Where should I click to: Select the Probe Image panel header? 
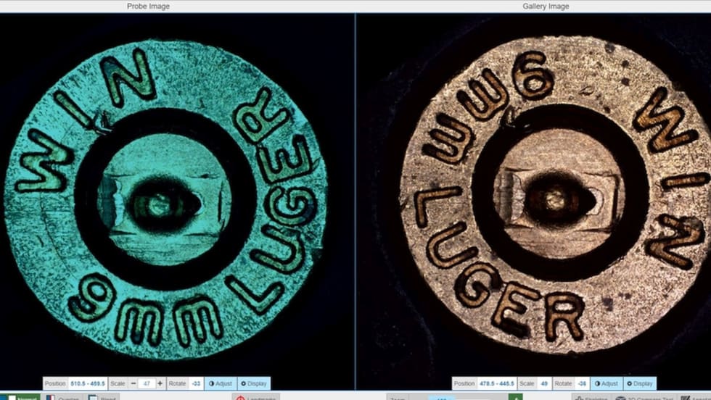[148, 7]
